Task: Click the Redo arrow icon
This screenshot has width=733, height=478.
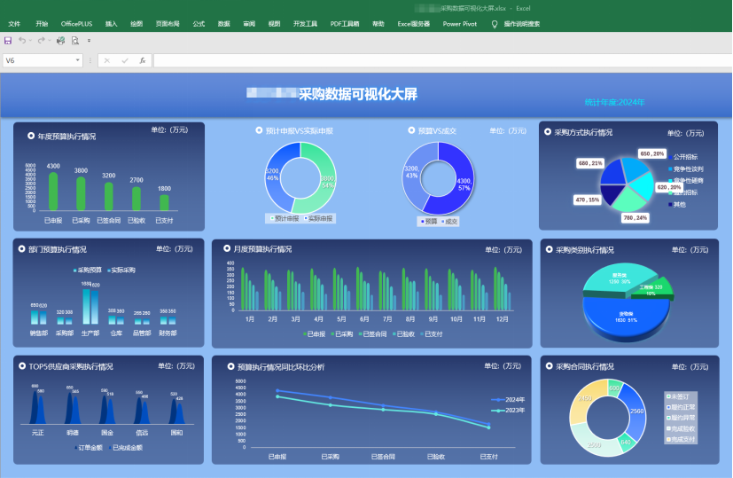Action: (42, 41)
